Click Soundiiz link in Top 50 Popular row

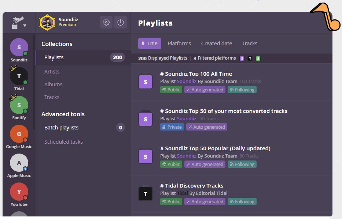(187, 156)
